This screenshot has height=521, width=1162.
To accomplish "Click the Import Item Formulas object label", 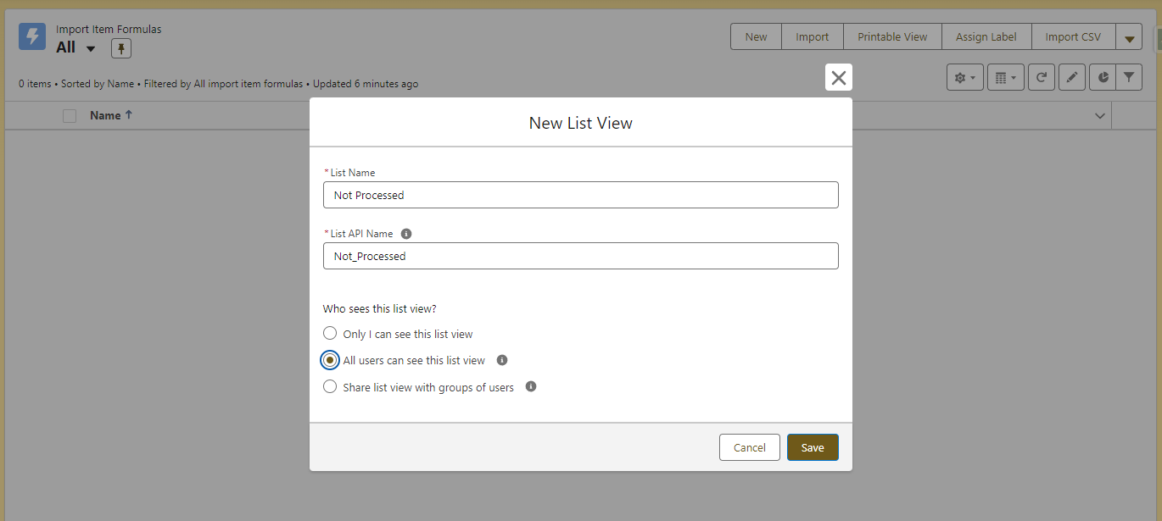I will click(109, 30).
